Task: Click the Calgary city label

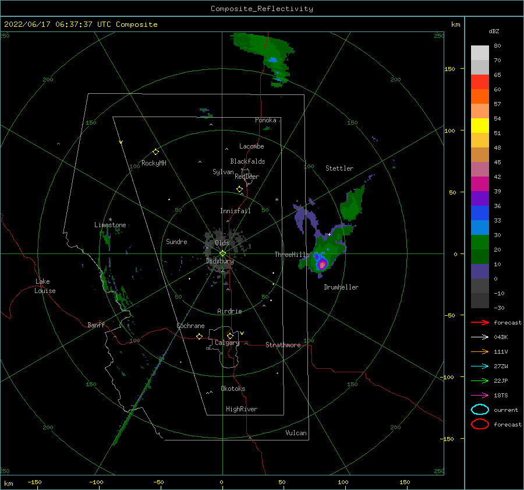Action: (x=227, y=343)
